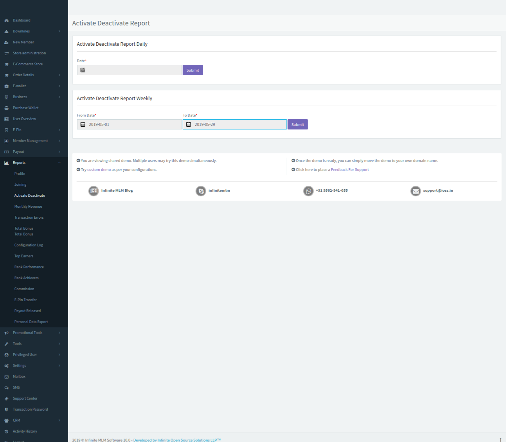Image resolution: width=506 pixels, height=442 pixels.
Task: Open Configuration Log report
Action: tap(29, 245)
